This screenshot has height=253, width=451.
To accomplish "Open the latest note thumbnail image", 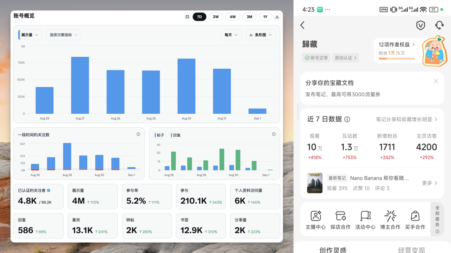I will click(x=315, y=183).
